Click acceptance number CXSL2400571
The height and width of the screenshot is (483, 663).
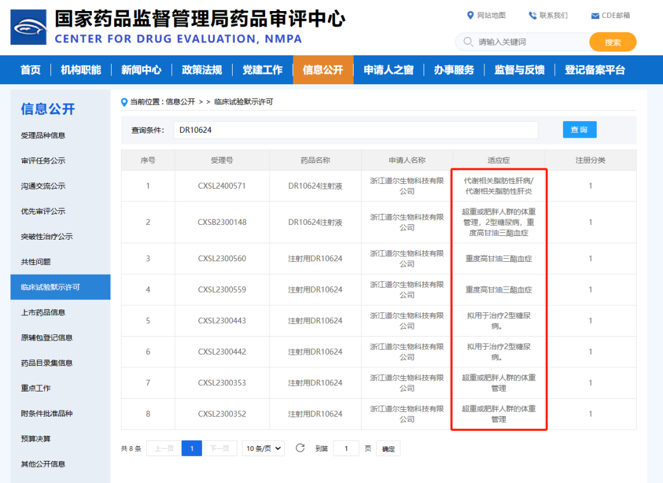tap(222, 186)
